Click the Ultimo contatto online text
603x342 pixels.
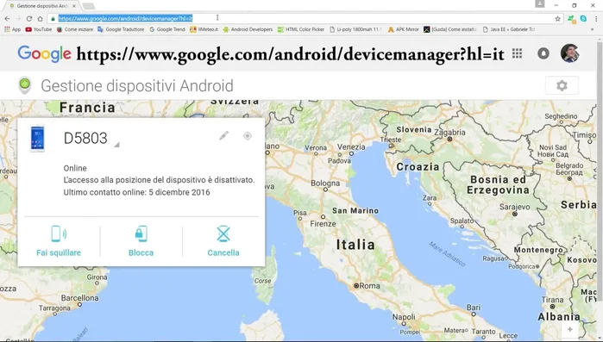[136, 192]
